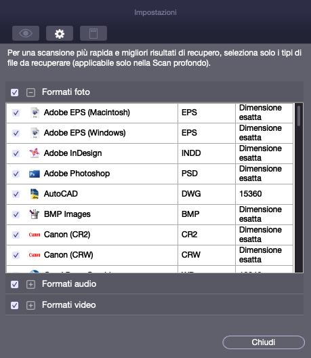The width and height of the screenshot is (311, 358).
Task: Click the Adobe InDesign butterfly icon
Action: (35, 153)
